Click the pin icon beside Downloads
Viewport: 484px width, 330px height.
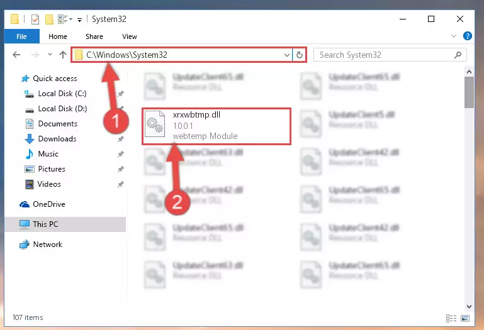click(x=121, y=139)
